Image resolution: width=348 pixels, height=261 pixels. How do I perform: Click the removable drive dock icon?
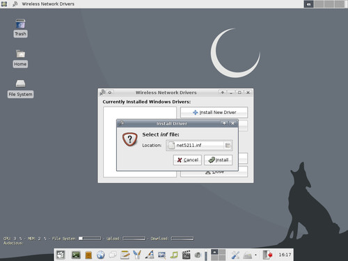tap(247, 255)
